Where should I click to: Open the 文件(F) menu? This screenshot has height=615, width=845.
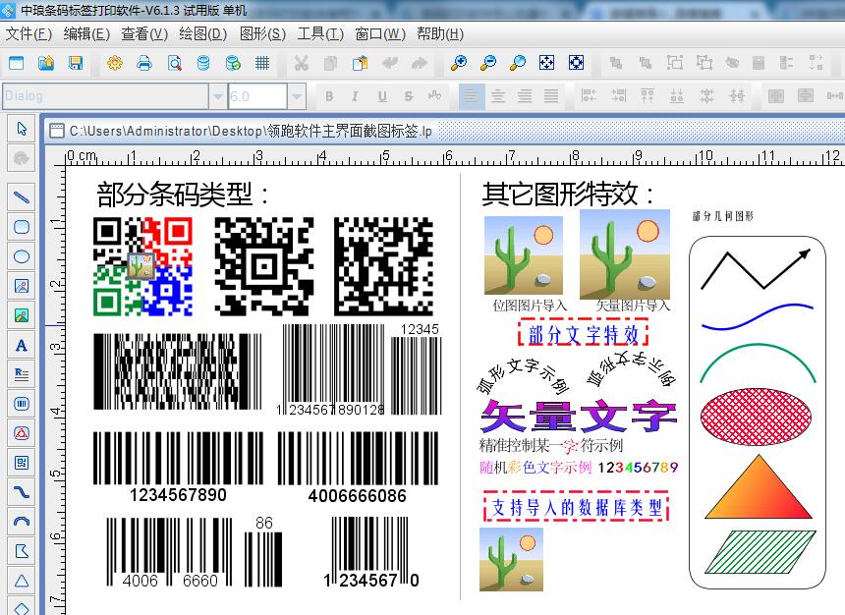tap(28, 34)
